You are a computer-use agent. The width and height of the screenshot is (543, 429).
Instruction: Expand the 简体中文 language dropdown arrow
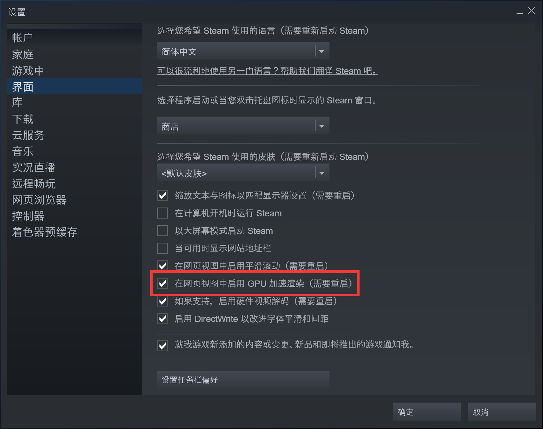(322, 51)
